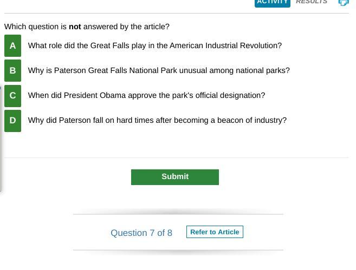Click answer text about American Industrial Revolution

pyautogui.click(x=154, y=46)
